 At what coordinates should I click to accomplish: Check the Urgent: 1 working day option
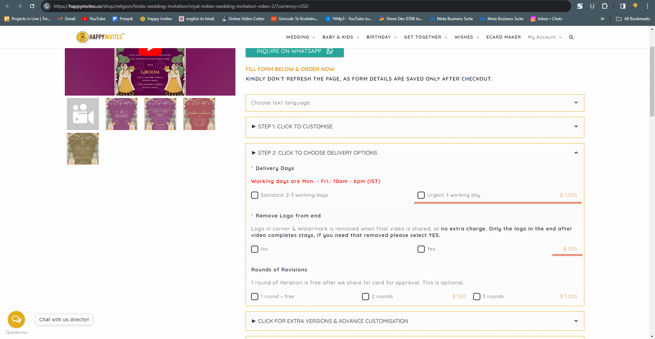click(x=421, y=195)
